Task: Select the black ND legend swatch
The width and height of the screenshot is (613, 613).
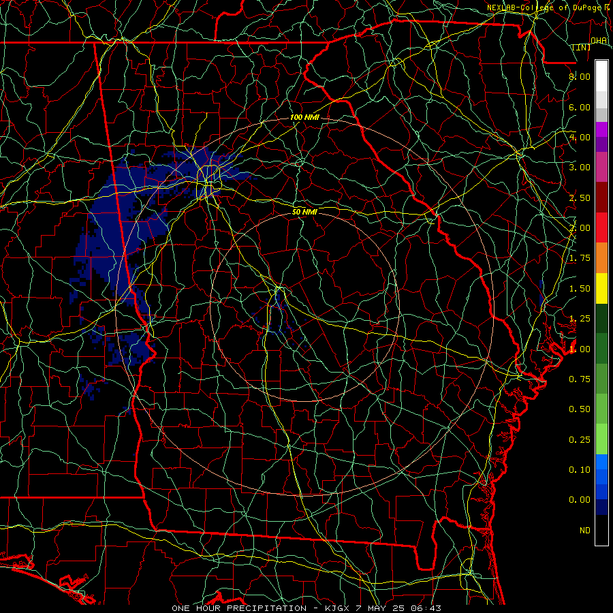Action: [x=601, y=530]
